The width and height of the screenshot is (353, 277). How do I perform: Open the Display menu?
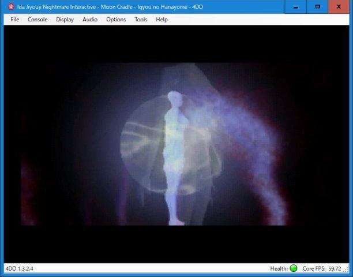[65, 20]
